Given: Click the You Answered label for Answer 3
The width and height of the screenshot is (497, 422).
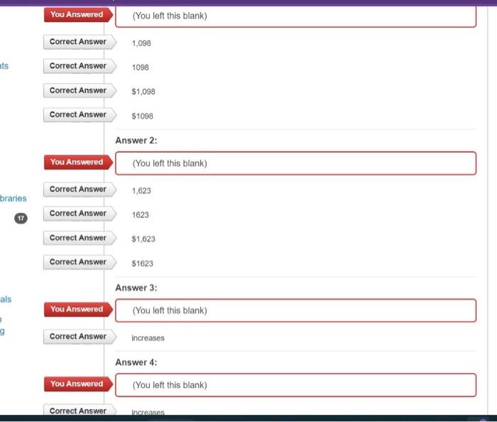Looking at the screenshot, I should (x=78, y=309).
